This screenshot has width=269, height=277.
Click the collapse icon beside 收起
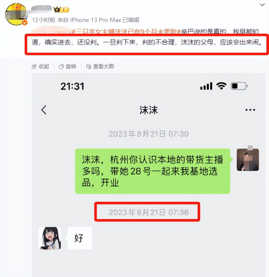click(x=34, y=67)
